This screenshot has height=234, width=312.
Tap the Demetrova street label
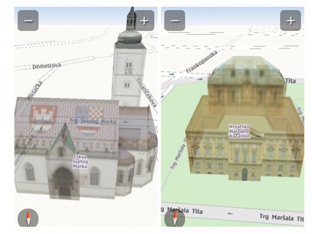point(46,66)
